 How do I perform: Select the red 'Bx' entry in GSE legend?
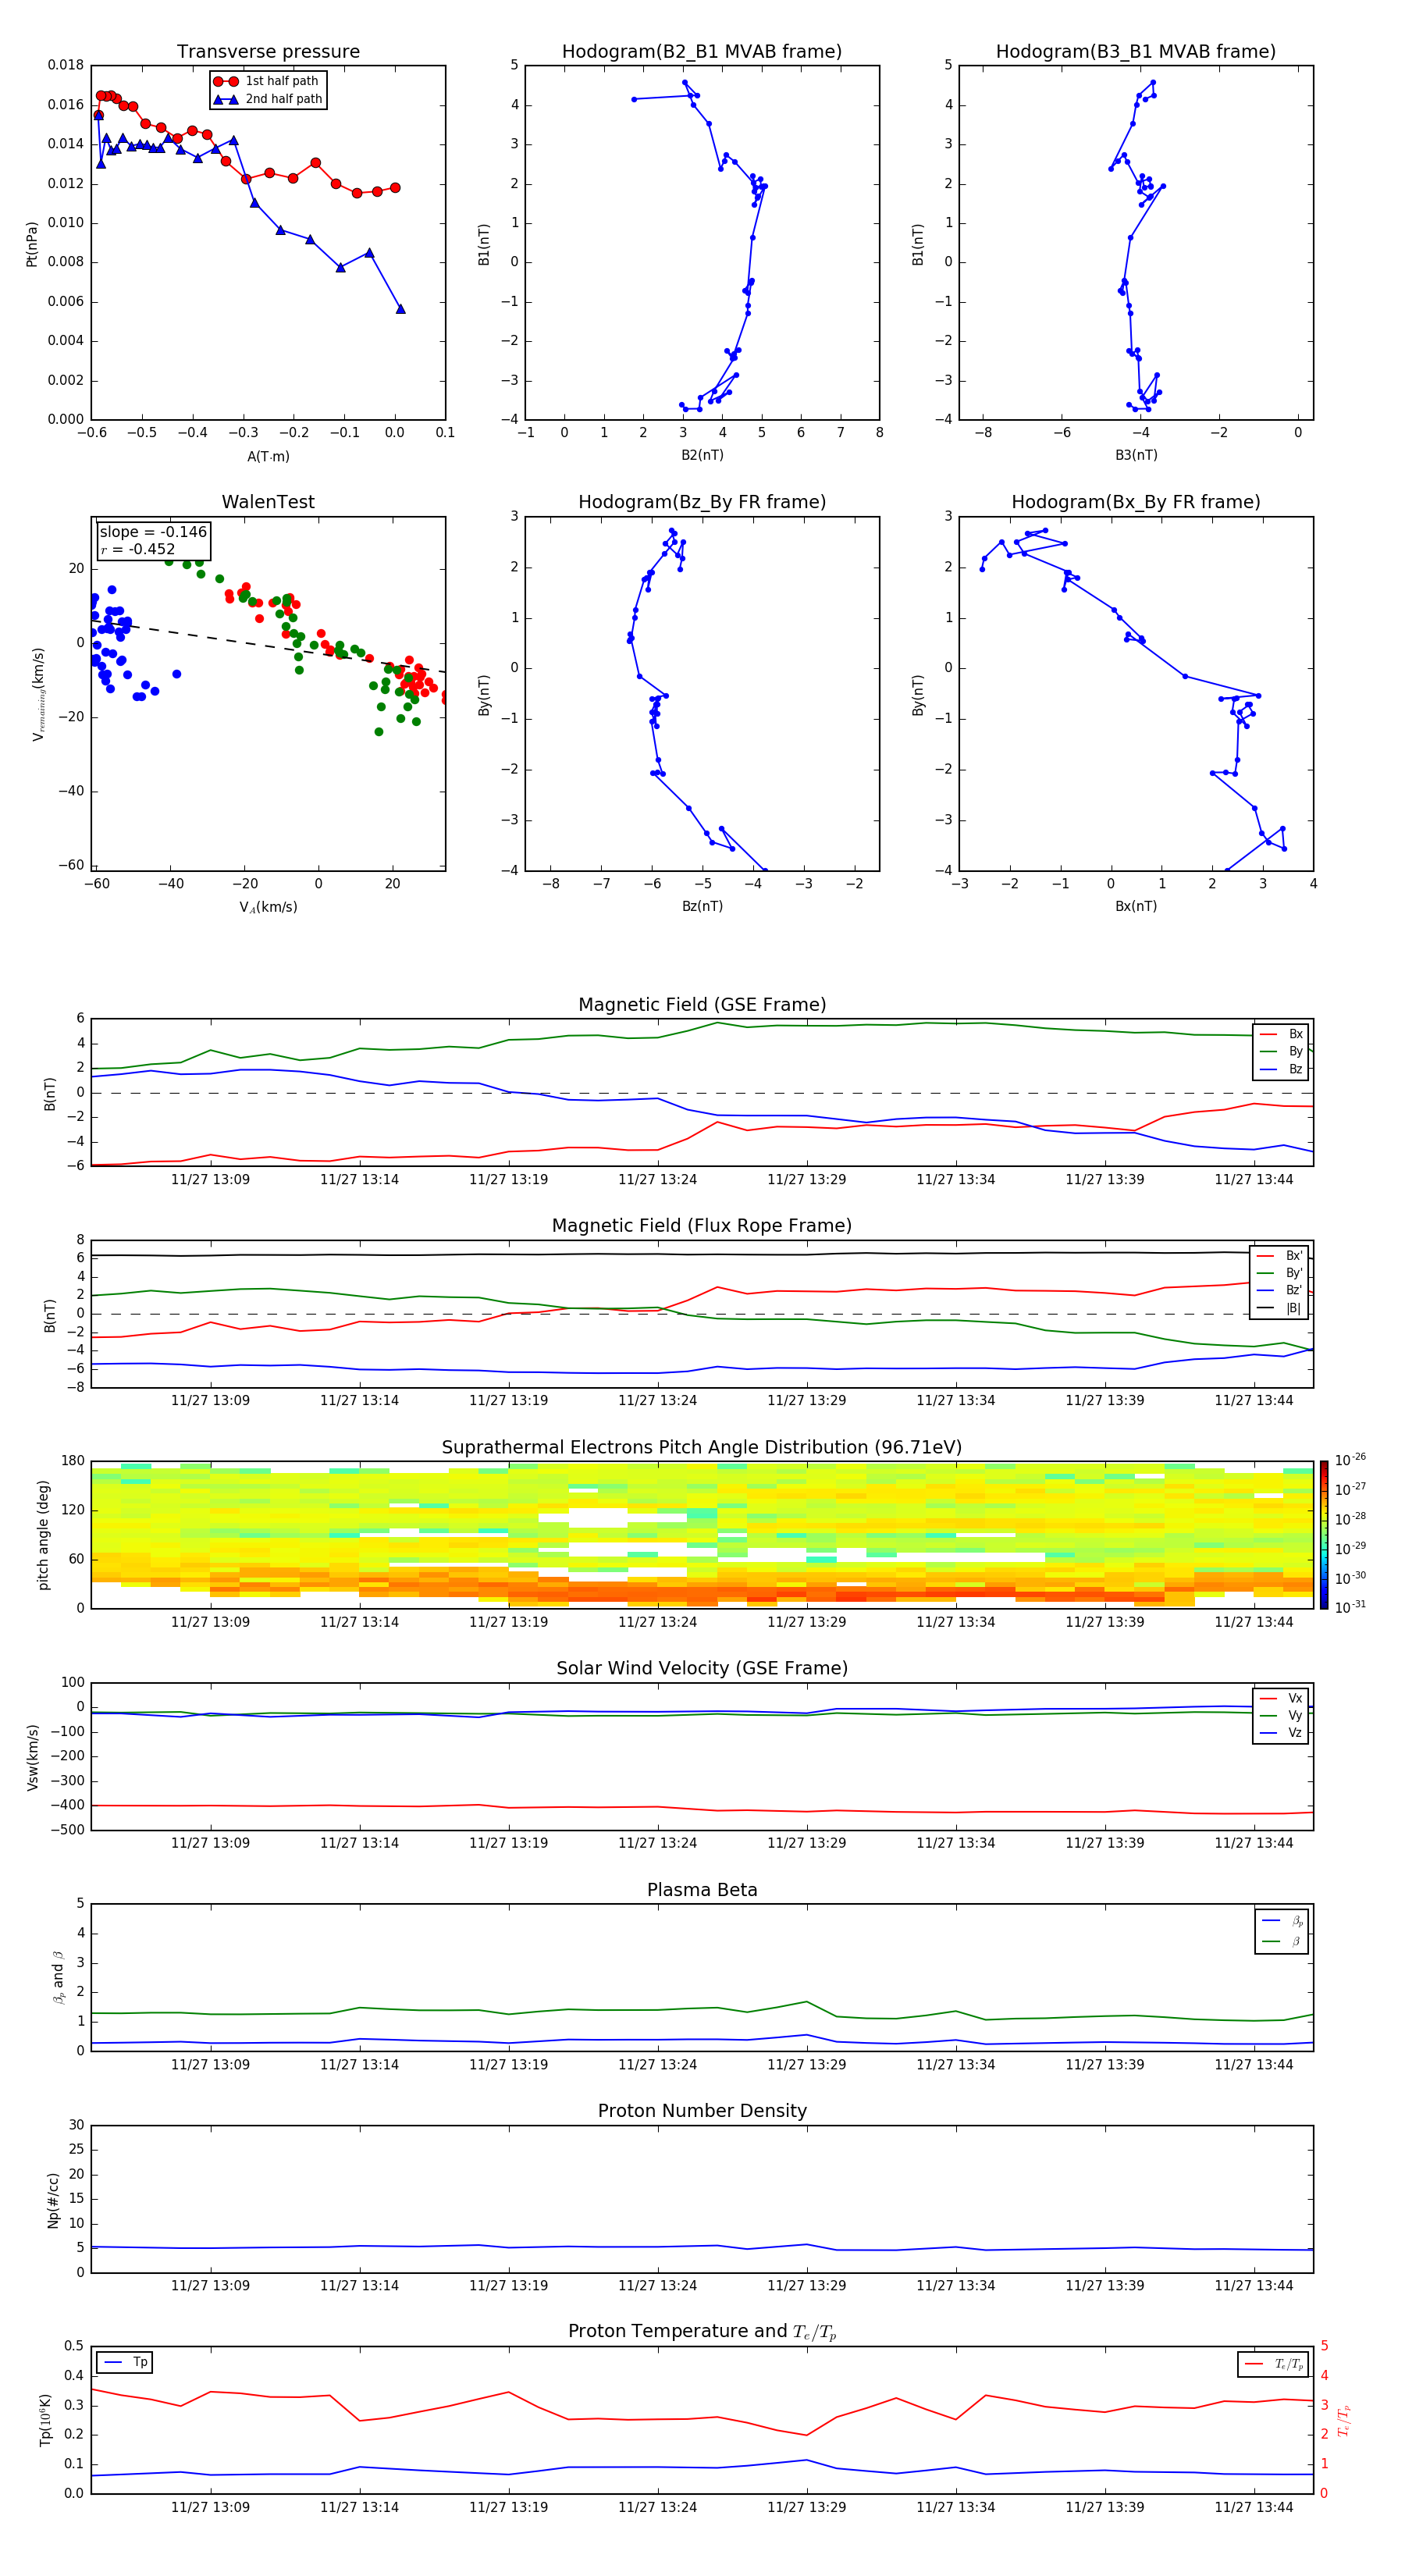pos(1281,1034)
